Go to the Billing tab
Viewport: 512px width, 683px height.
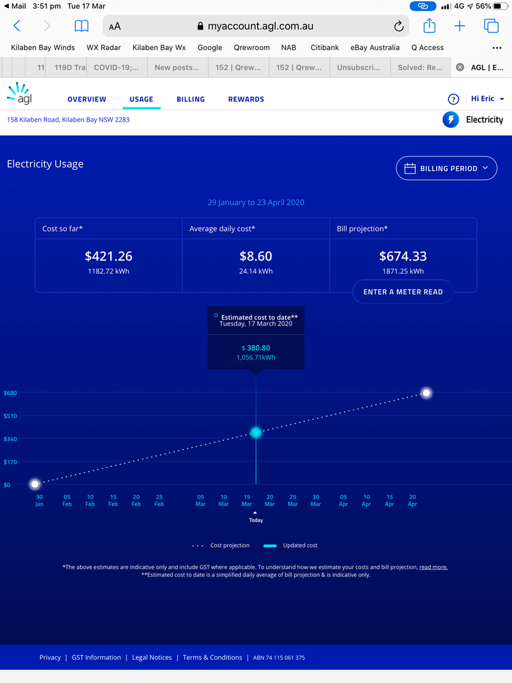pyautogui.click(x=191, y=99)
